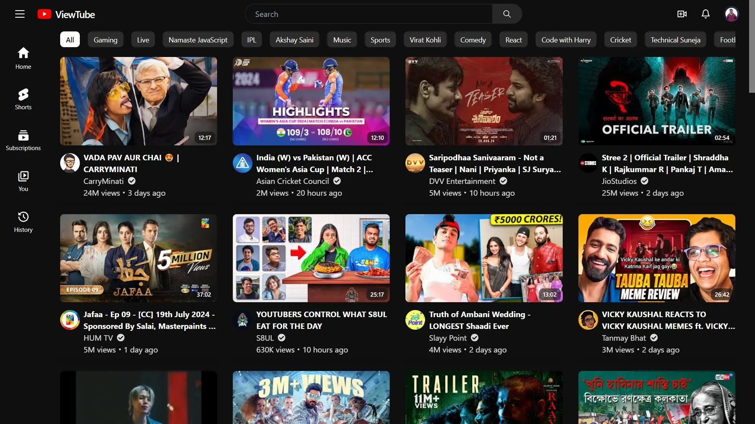Play the Women's Asia Cup highlights thumbnail

point(311,101)
